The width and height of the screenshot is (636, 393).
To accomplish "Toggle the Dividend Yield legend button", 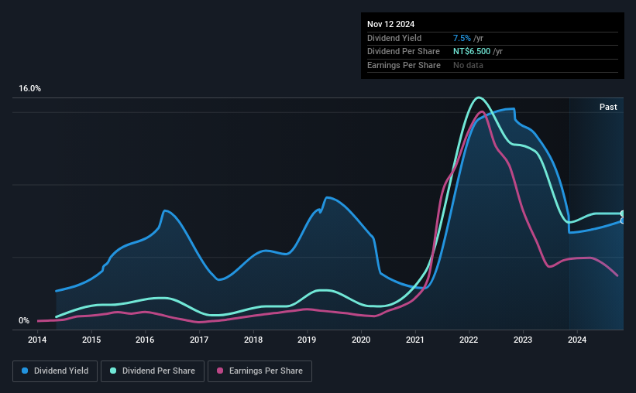I will 55,371.
